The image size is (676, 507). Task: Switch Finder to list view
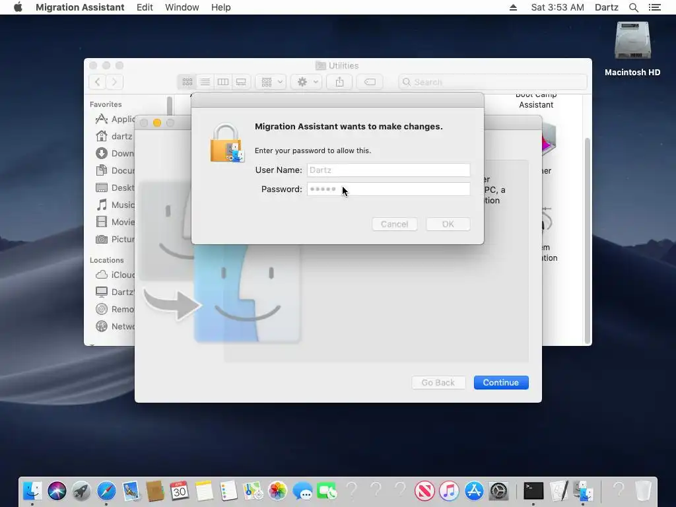[205, 82]
